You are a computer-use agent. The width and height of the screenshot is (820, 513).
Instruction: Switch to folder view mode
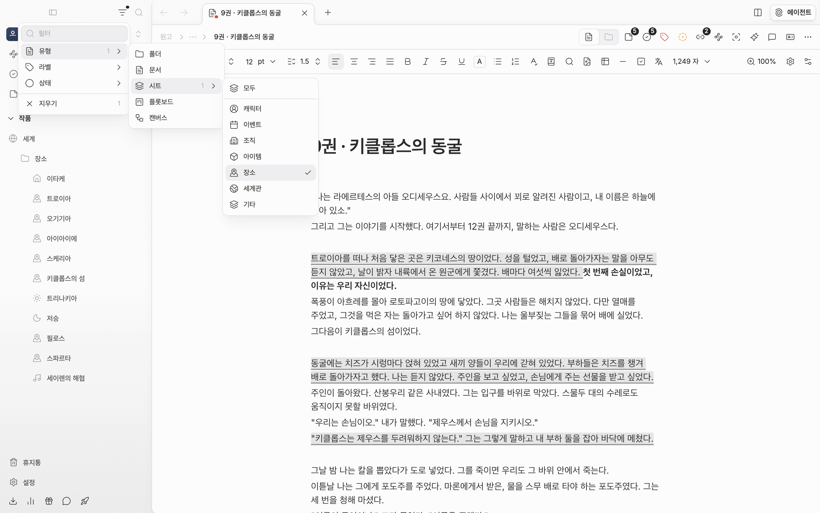click(608, 37)
